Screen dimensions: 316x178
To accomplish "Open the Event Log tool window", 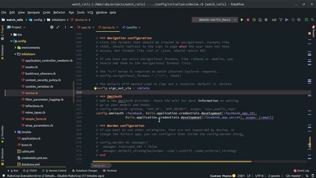I will click(301, 171).
